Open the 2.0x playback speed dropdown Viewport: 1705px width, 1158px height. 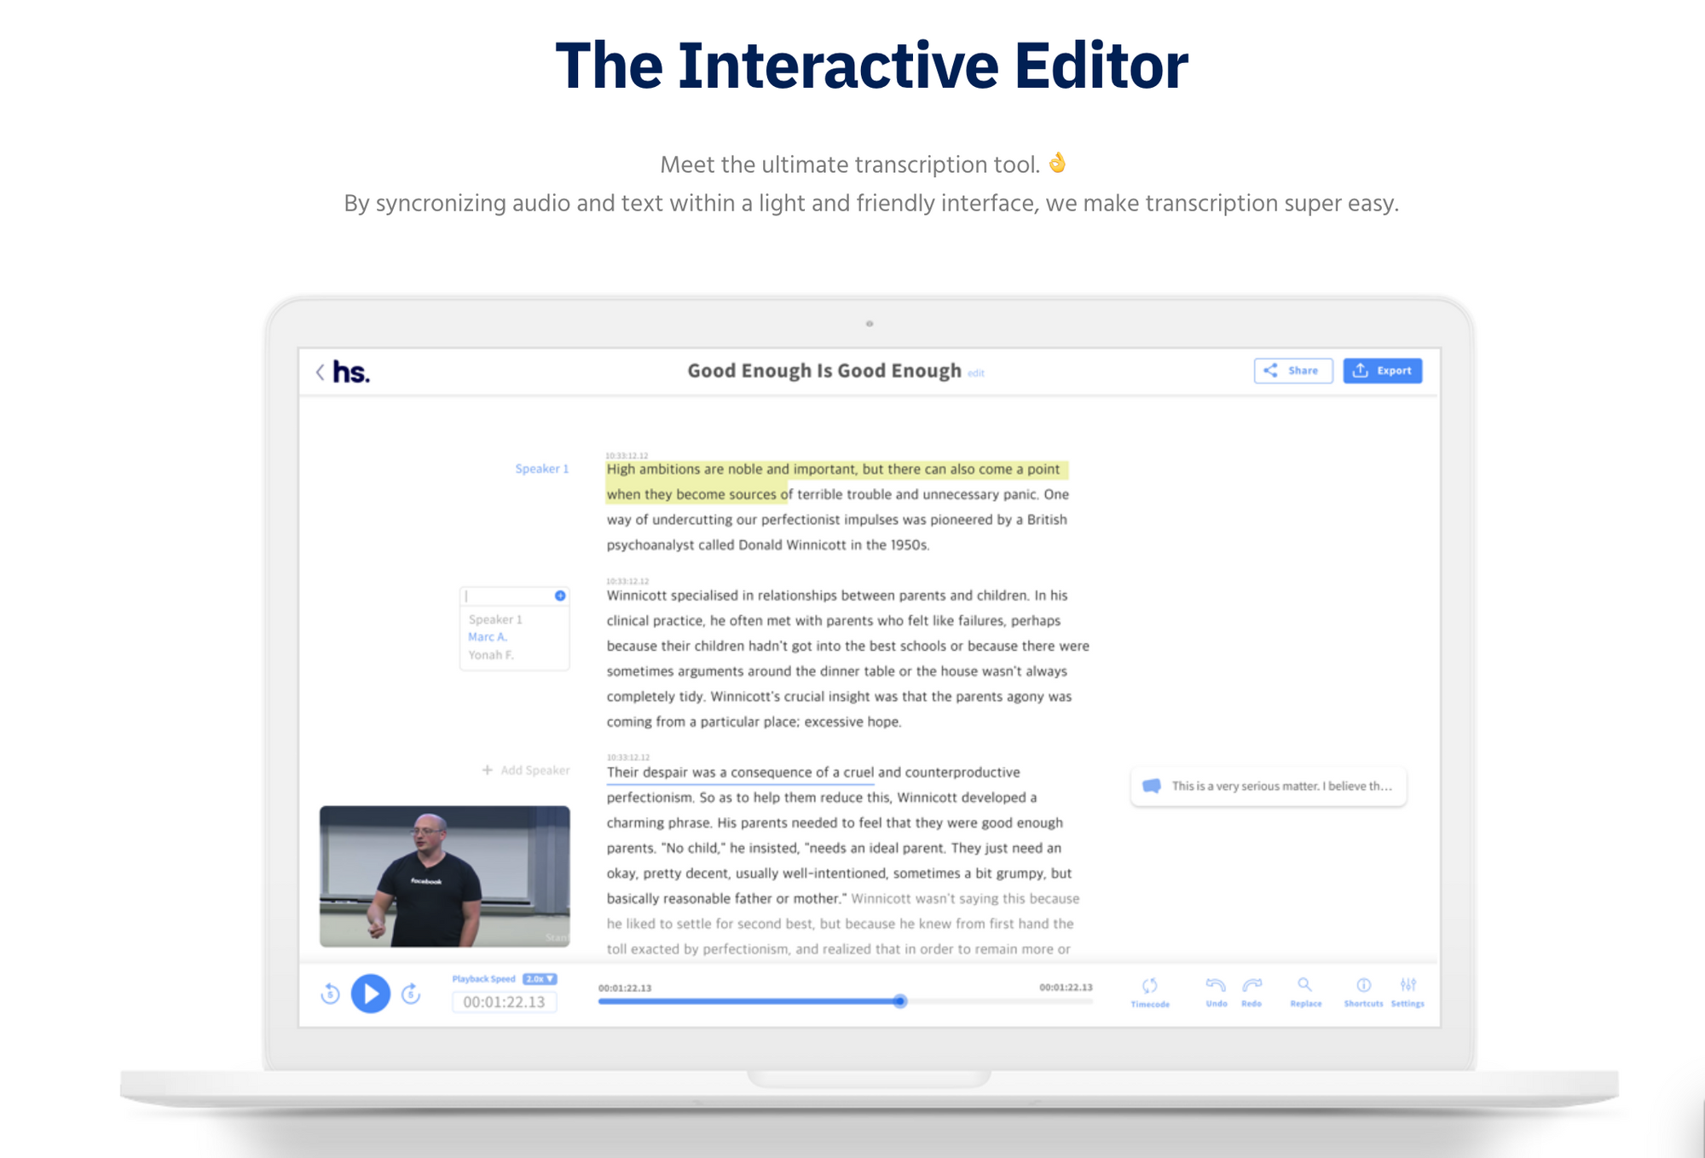tap(540, 979)
